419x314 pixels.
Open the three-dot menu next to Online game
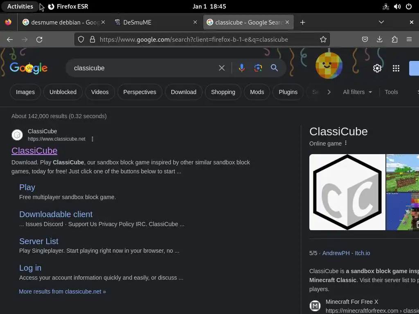[346, 143]
